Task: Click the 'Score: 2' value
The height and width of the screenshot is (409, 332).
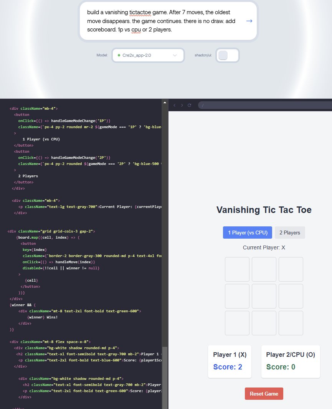Action: 228,367
